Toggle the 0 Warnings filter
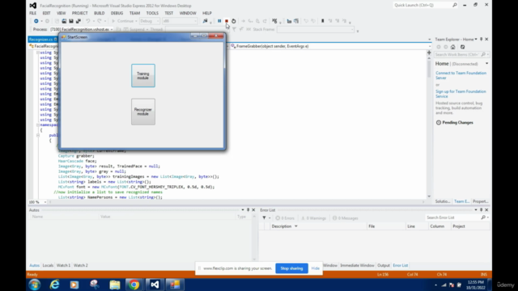518x291 pixels. (313, 218)
